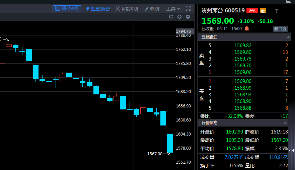Viewport: 295px width, 170px height.
Task: Click 最低价 value 1567.00 in info panel
Action: (x=279, y=140)
